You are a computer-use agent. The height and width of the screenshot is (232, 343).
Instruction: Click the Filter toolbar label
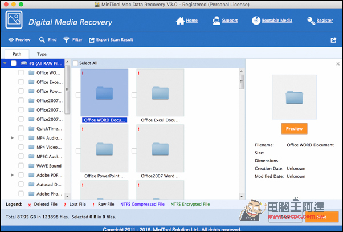tap(77, 40)
